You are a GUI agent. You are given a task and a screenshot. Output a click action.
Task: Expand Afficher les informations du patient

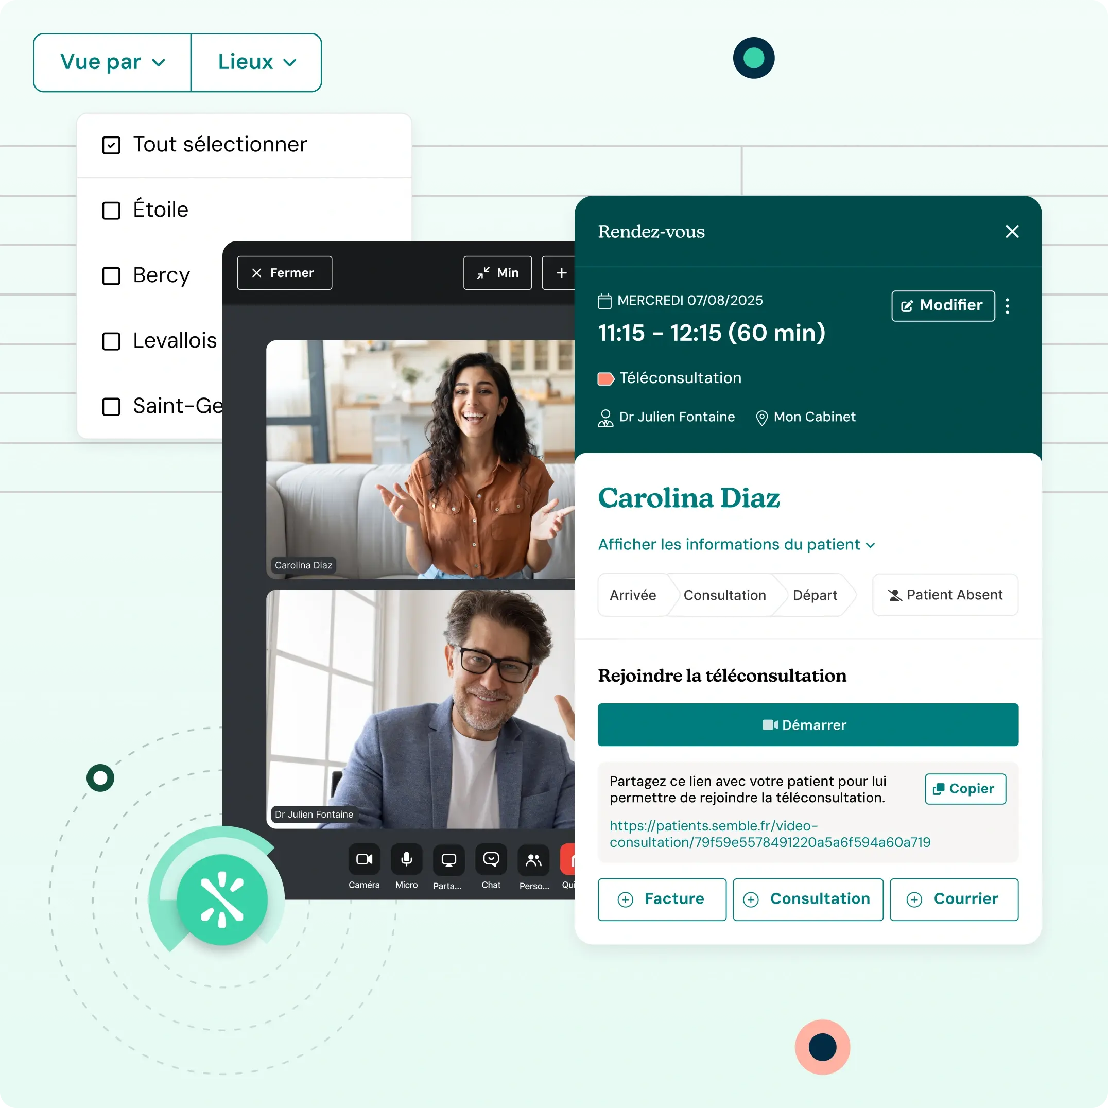pos(736,544)
